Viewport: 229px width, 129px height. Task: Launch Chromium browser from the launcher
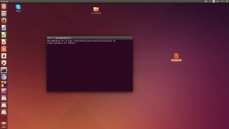(4, 77)
